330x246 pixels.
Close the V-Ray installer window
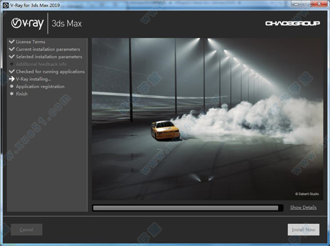319,4
